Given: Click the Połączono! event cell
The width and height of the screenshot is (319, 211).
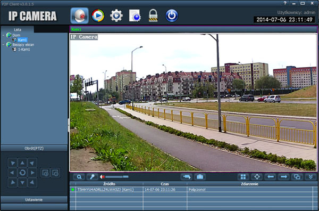Looking at the screenshot, I should [x=250, y=190].
